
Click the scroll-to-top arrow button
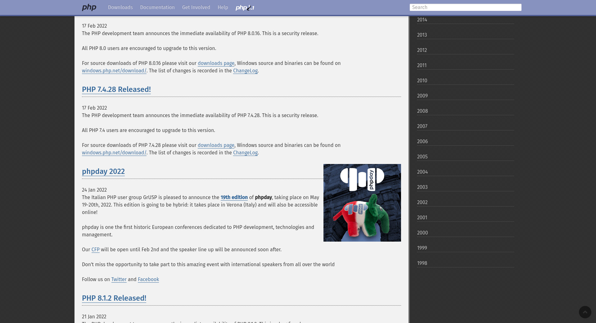pos(585,312)
